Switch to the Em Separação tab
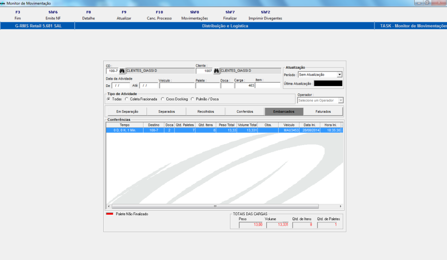Image resolution: width=447 pixels, height=260 pixels. click(x=127, y=111)
